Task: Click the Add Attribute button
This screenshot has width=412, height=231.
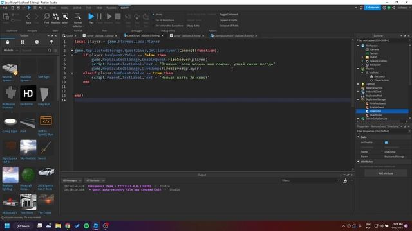Action: click(386, 173)
